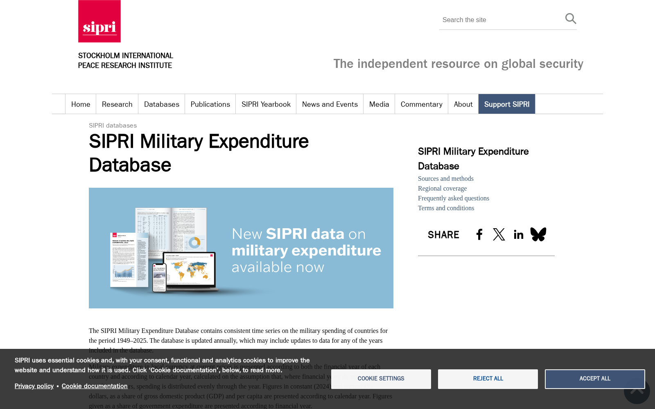The image size is (655, 409).
Task: Share page on Bluesky
Action: pos(538,234)
